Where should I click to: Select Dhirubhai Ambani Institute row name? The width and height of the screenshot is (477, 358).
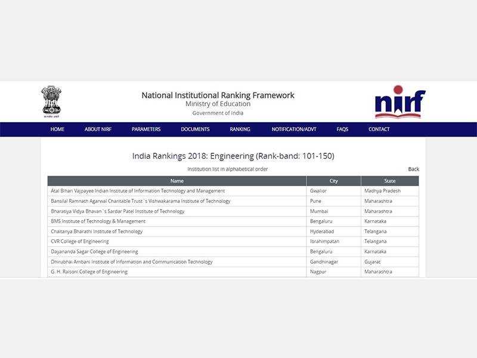(x=131, y=262)
